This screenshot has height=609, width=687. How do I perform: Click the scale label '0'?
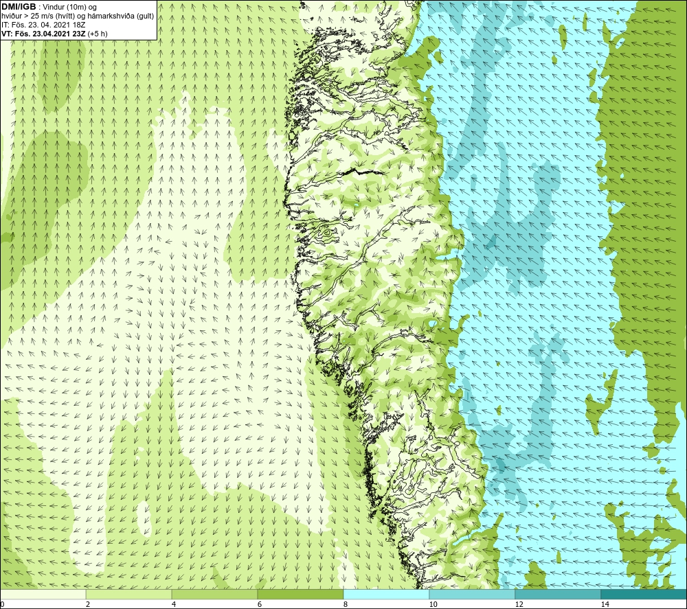pos(2,604)
